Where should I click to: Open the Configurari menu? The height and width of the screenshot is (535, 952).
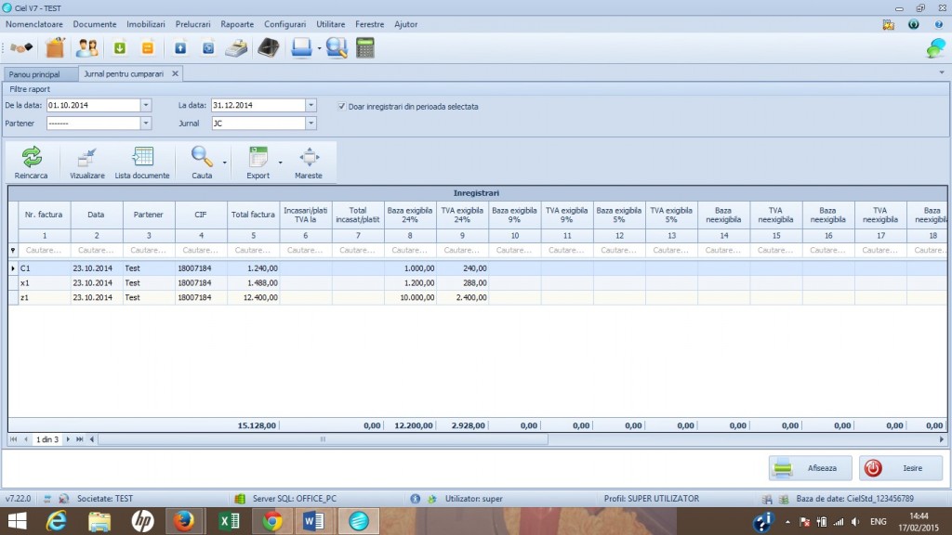pos(284,24)
